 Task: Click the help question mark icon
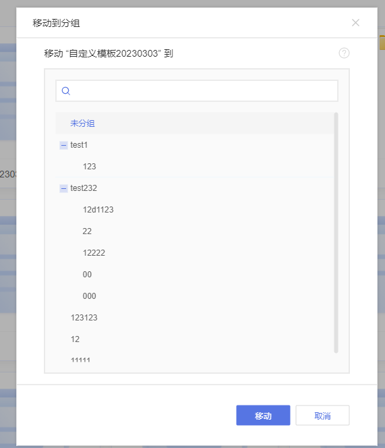click(x=344, y=53)
